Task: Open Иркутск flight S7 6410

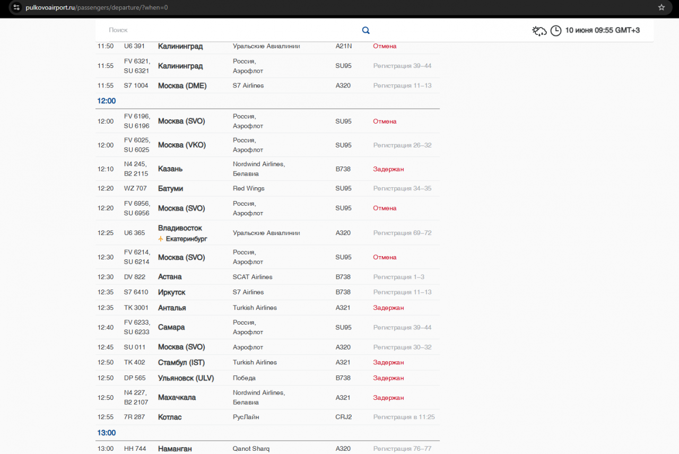Action: click(x=267, y=292)
